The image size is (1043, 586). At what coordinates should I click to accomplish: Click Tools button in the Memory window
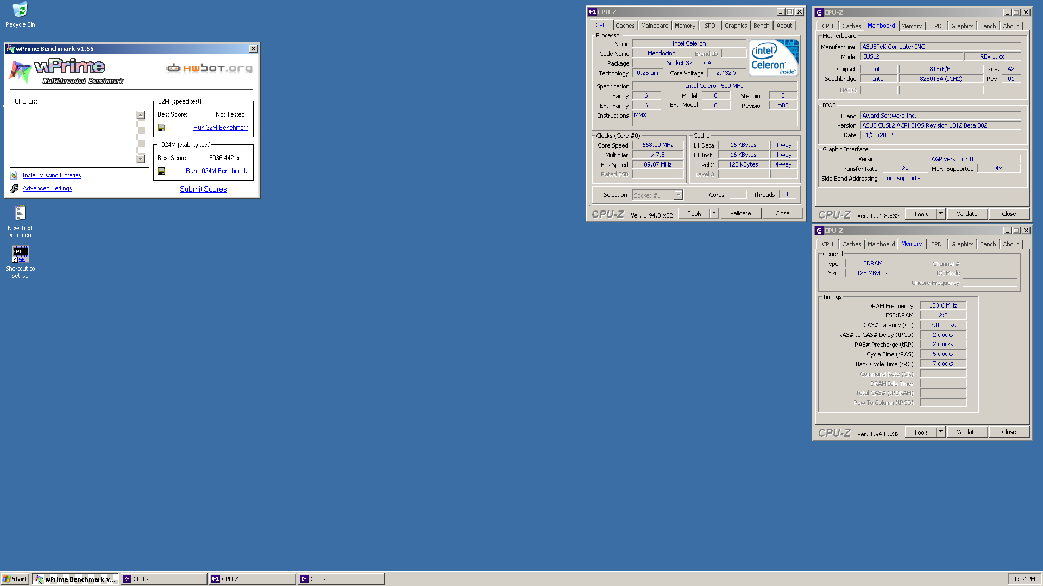[921, 432]
